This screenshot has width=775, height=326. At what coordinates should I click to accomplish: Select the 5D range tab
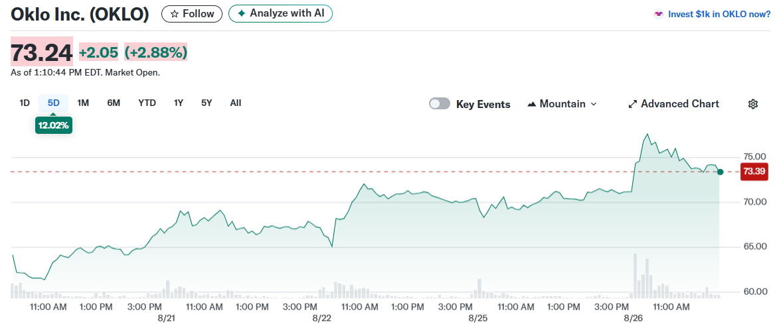click(53, 103)
